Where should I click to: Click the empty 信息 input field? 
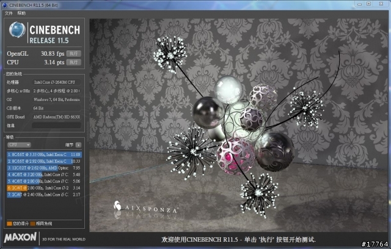(56, 125)
